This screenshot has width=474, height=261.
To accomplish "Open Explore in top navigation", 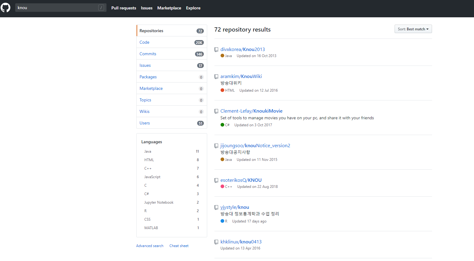I will 193,8.
